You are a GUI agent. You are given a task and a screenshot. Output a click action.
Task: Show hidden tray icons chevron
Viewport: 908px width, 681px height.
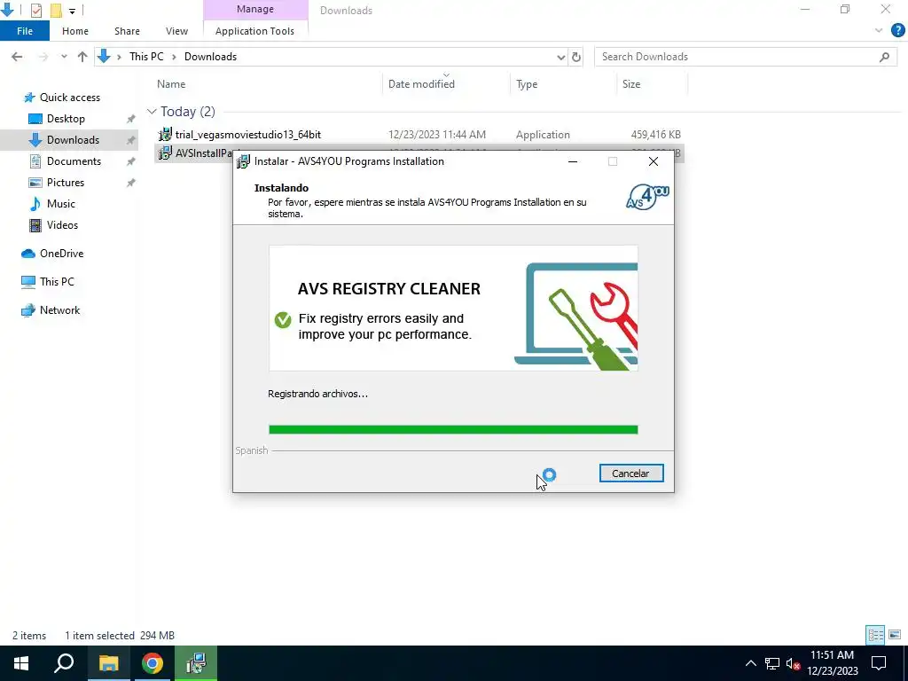point(750,663)
